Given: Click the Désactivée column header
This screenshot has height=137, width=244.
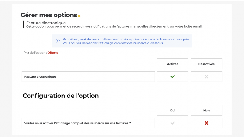Looking at the screenshot, I should point(206,64).
